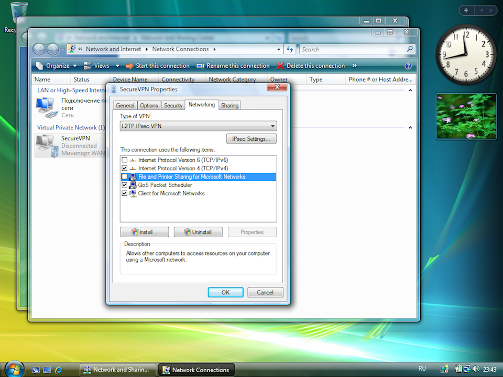Click the QoS Packet Scheduler item icon
Image resolution: width=503 pixels, height=377 pixels.
click(133, 185)
